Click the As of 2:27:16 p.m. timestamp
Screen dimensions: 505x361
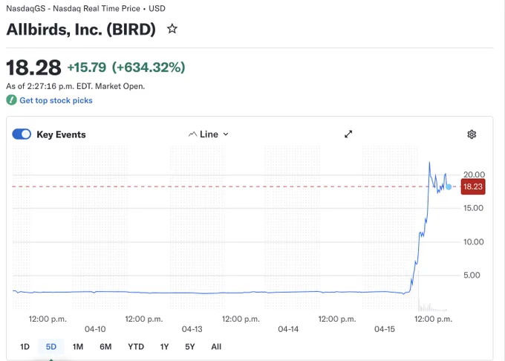[75, 86]
